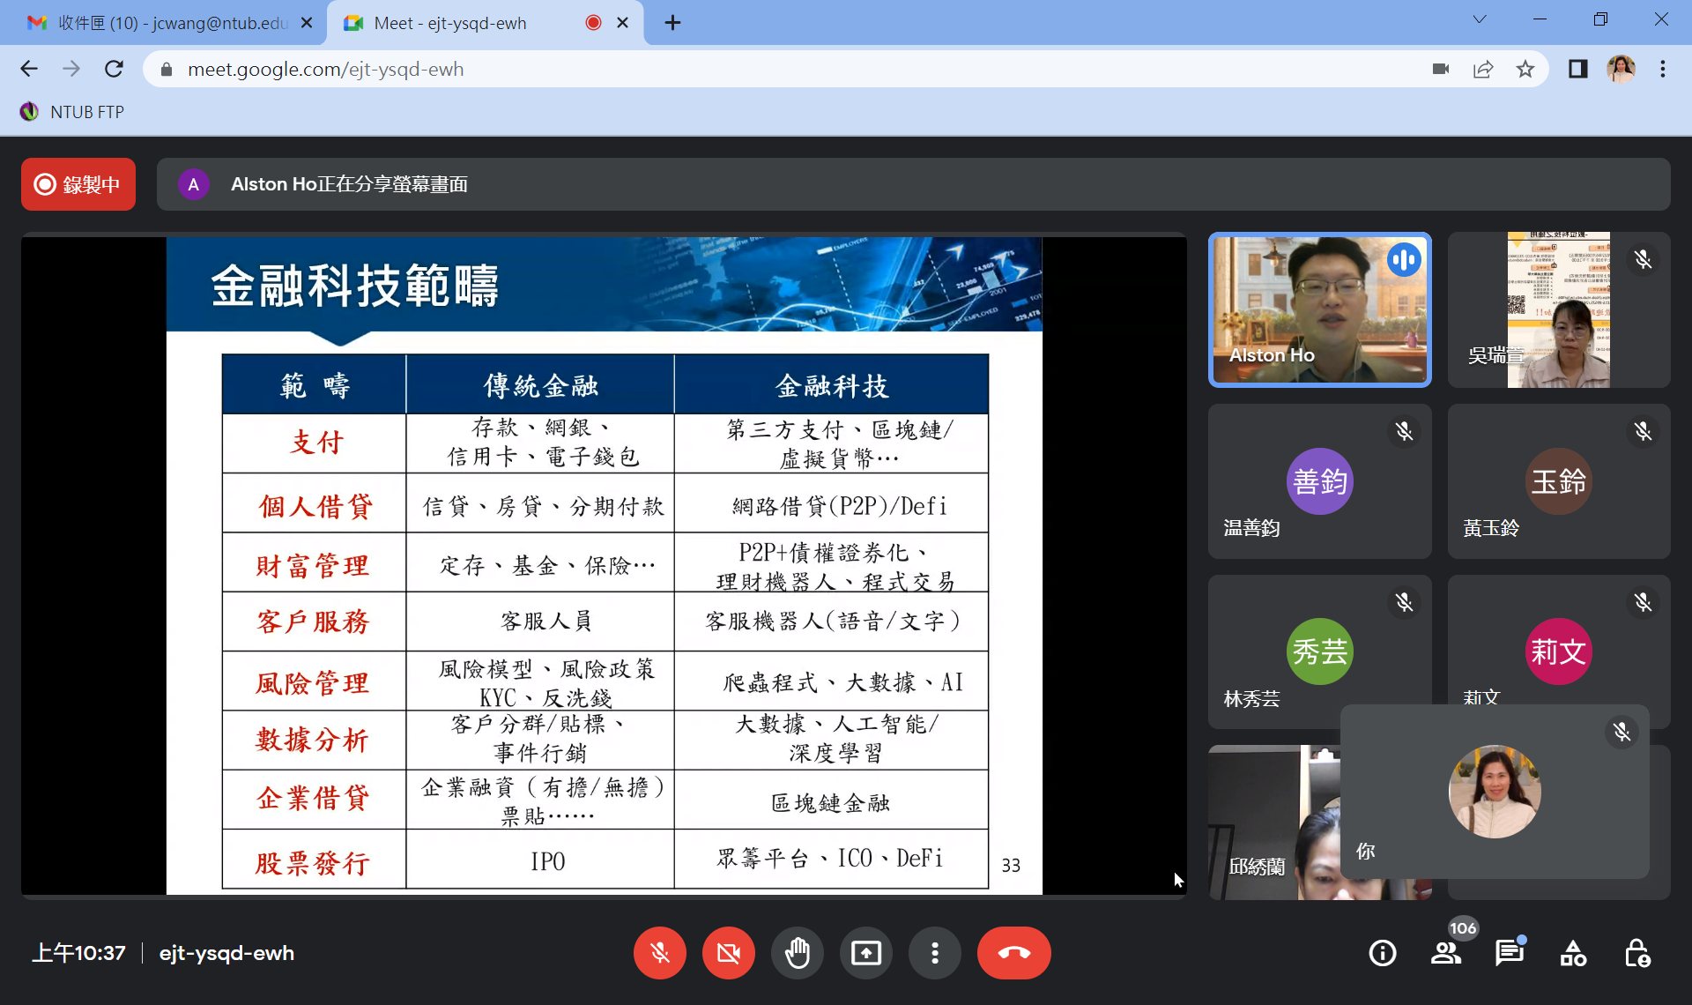The image size is (1692, 1005).
Task: Click the 善鈞 participant avatar
Action: pyautogui.click(x=1319, y=481)
